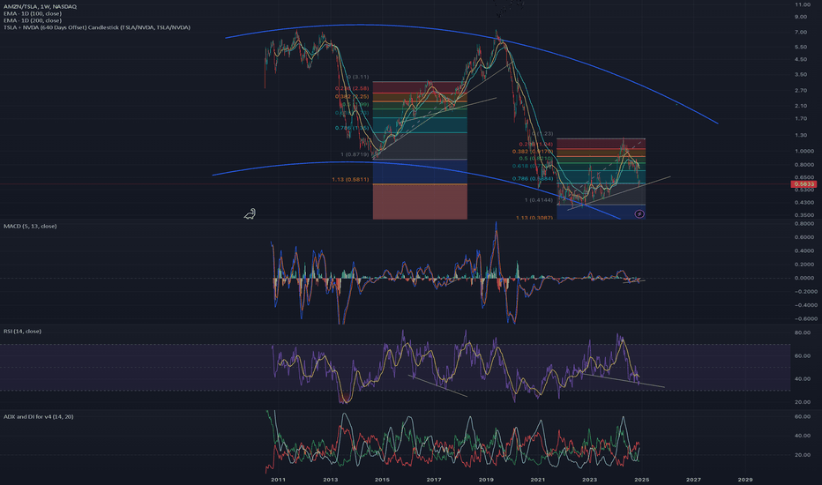This screenshot has height=485, width=822.
Task: Click the 1.0000 price scale label
Action: click(x=803, y=151)
